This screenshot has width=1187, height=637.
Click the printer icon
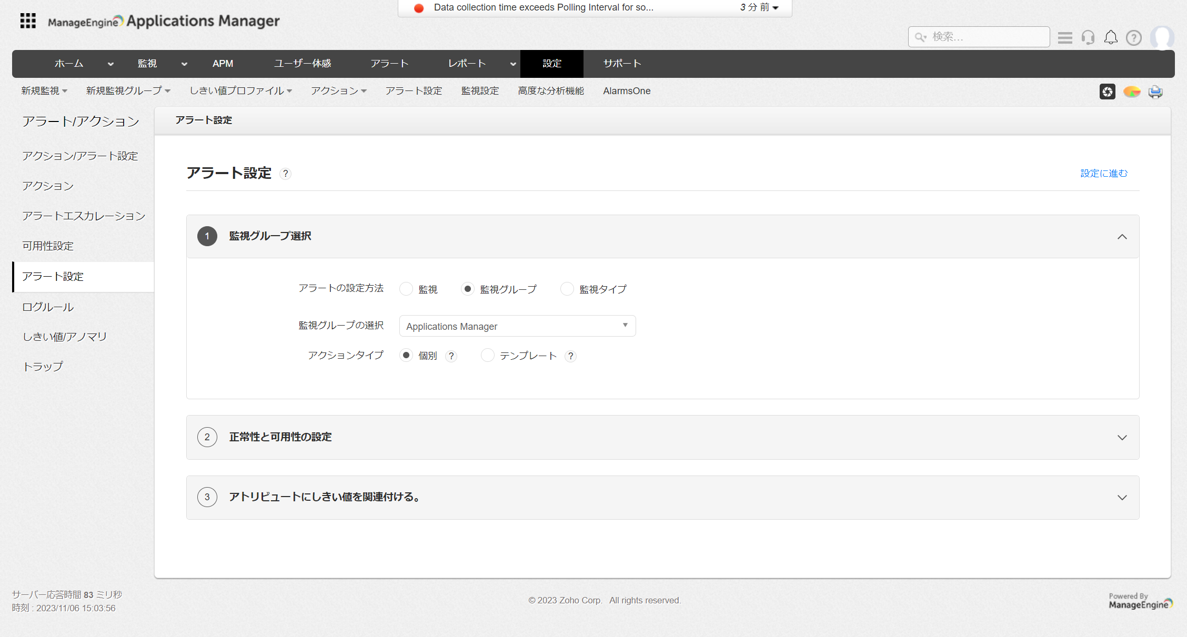point(1155,92)
